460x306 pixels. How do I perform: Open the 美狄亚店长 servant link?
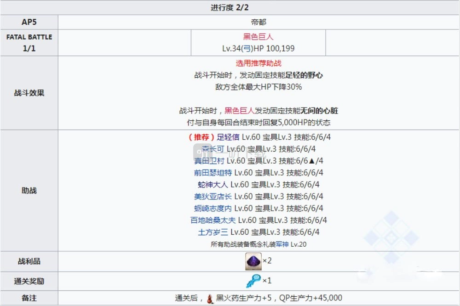[x=213, y=197]
